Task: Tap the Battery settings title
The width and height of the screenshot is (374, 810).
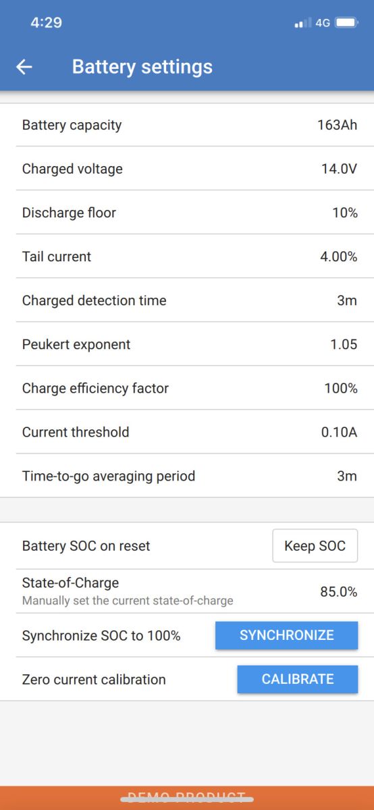Action: click(x=142, y=67)
